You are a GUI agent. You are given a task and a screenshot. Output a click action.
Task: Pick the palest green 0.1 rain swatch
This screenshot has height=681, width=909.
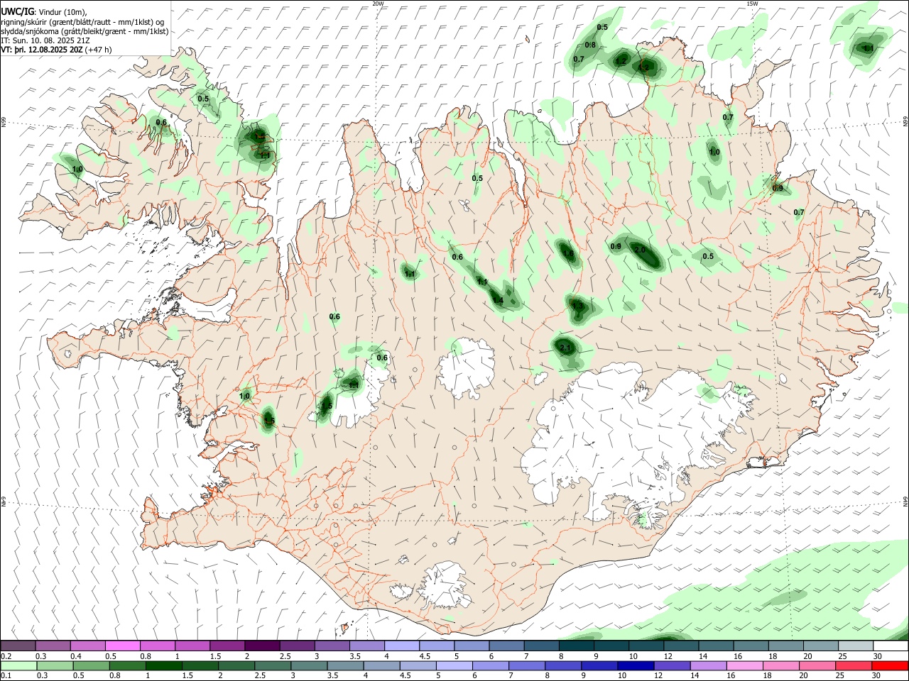click(x=18, y=666)
